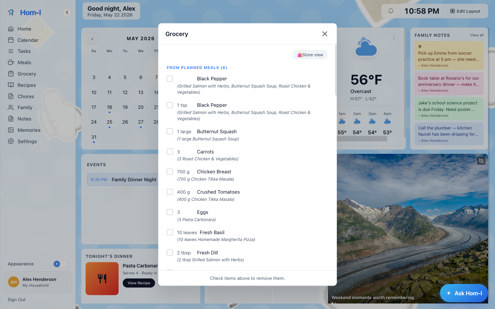The height and width of the screenshot is (309, 495).
Task: Click the 4am weather cloud icon
Action: pyautogui.click(x=387, y=121)
